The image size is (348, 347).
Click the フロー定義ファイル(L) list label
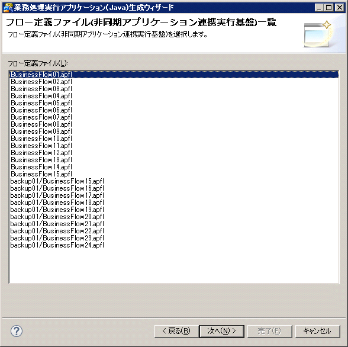click(38, 63)
